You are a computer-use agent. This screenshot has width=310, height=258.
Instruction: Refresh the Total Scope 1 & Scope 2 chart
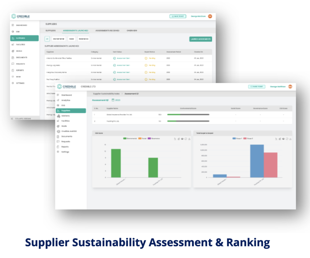coord(287,139)
